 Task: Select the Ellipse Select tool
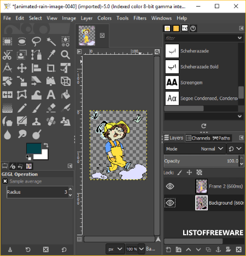click(22, 42)
